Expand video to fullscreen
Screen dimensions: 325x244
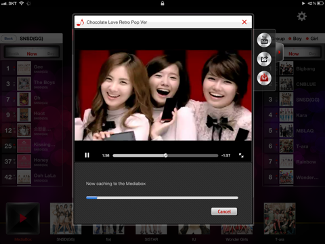pyautogui.click(x=241, y=155)
